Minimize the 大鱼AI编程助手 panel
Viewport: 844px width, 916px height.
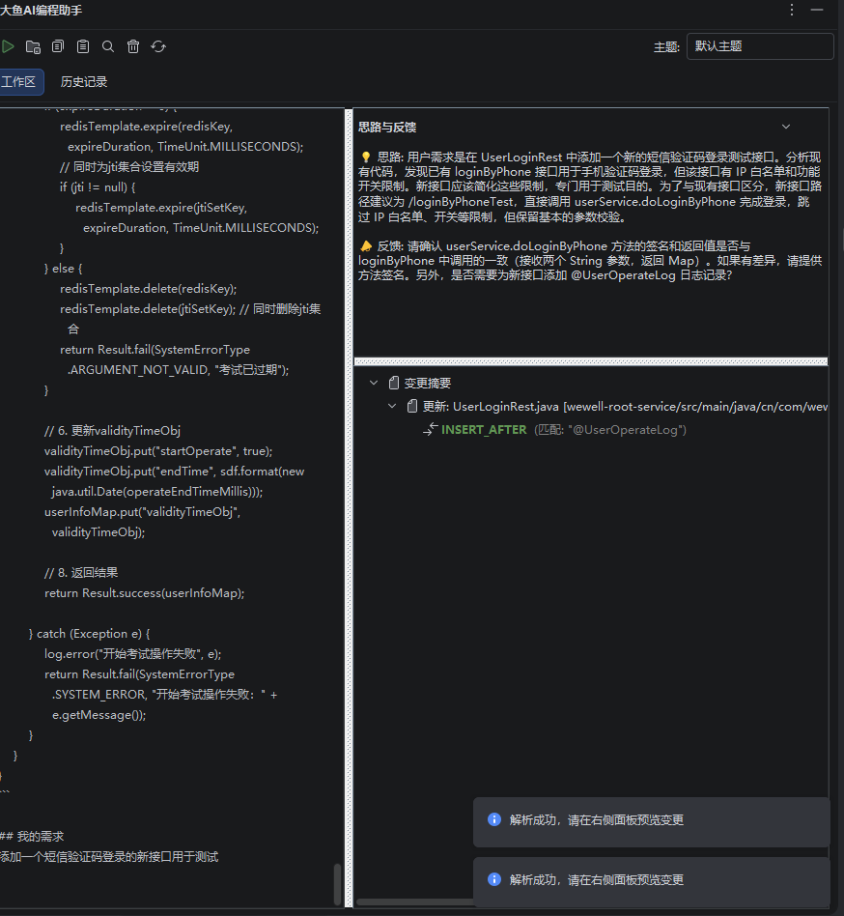(x=817, y=10)
